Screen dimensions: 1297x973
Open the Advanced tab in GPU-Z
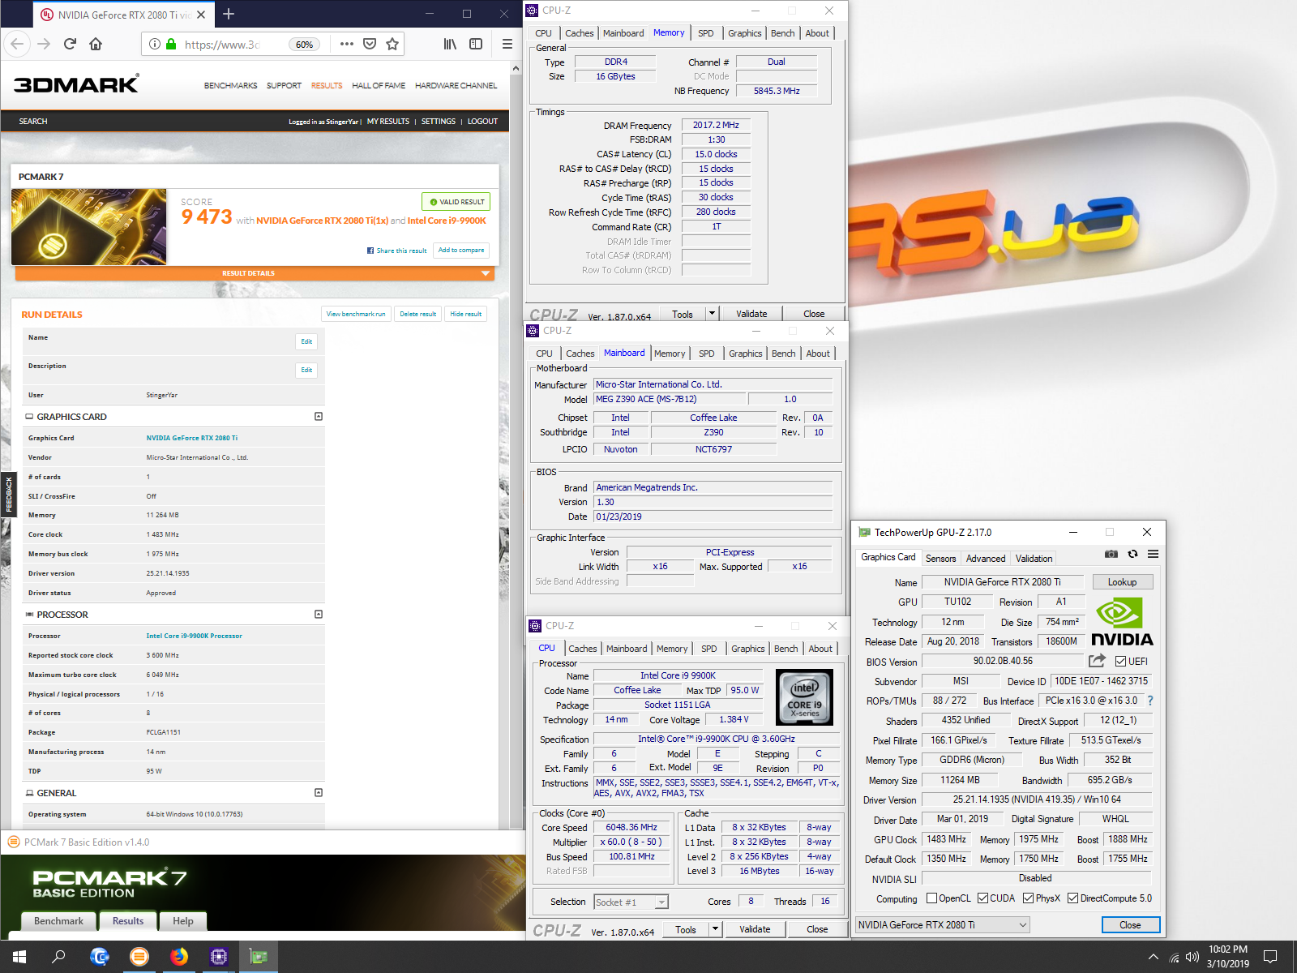(x=986, y=559)
